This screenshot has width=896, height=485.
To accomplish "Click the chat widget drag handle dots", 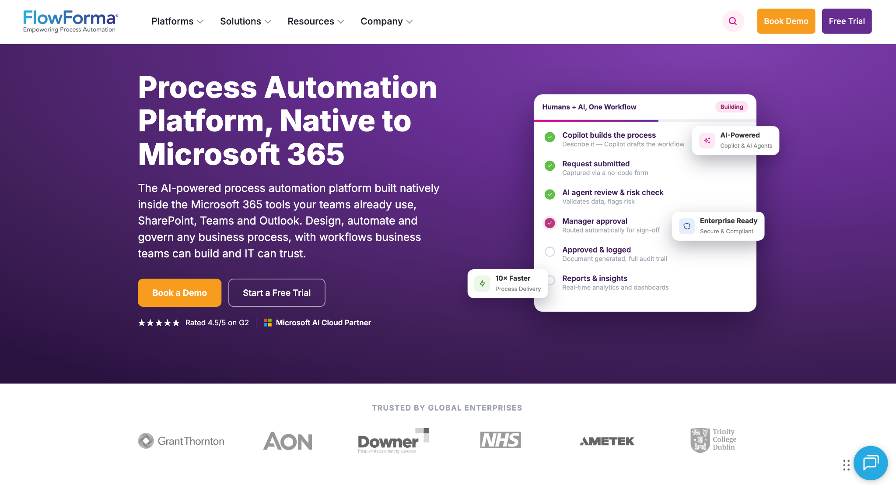I will (x=846, y=465).
